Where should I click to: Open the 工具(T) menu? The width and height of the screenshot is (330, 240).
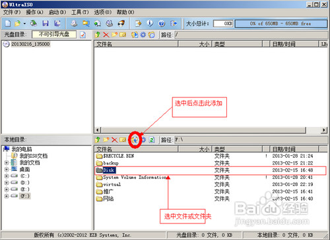point(80,12)
